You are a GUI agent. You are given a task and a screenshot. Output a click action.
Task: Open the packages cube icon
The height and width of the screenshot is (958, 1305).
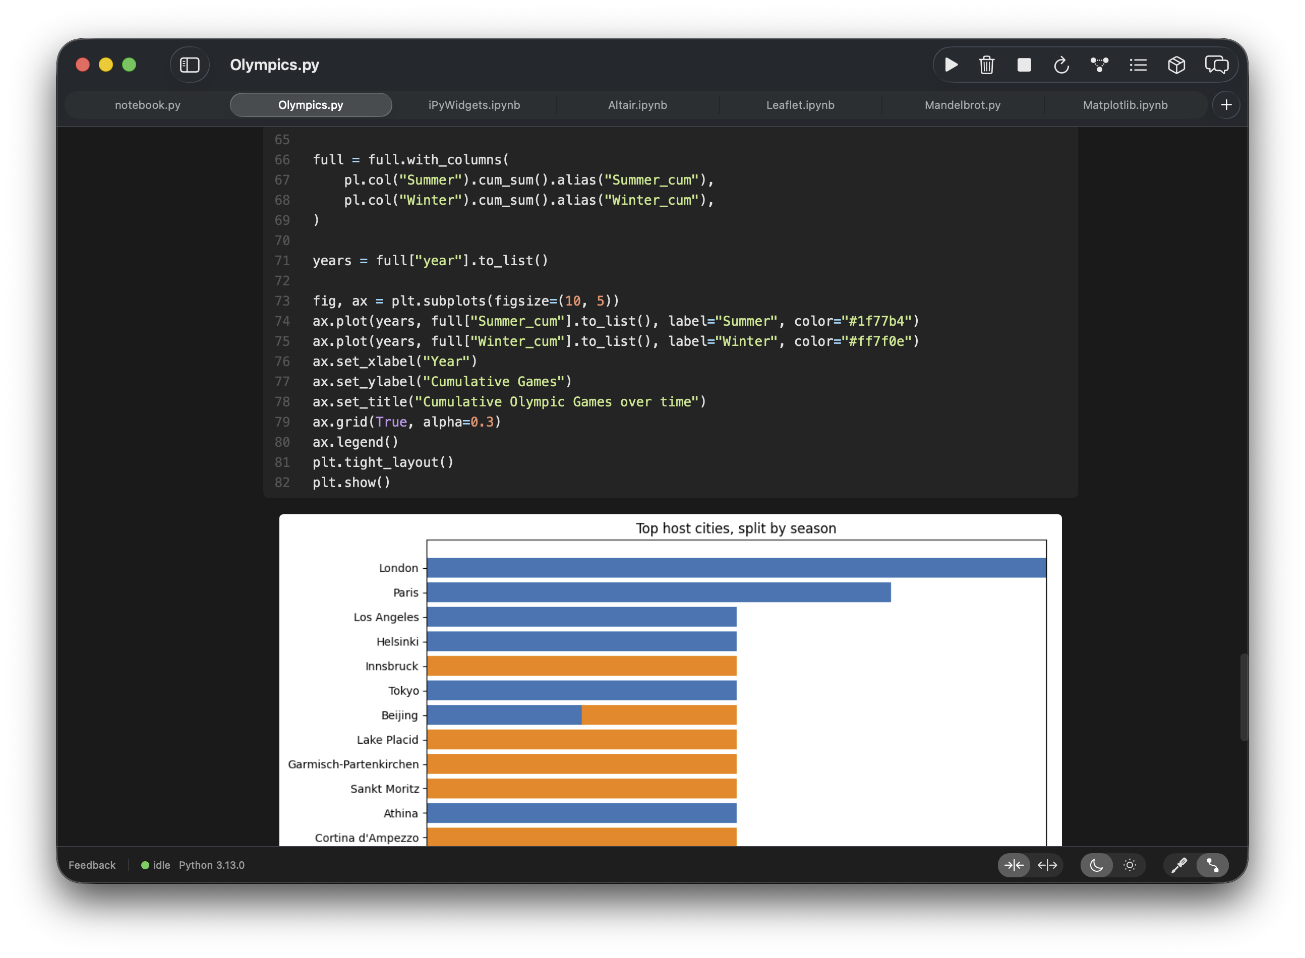click(1176, 65)
